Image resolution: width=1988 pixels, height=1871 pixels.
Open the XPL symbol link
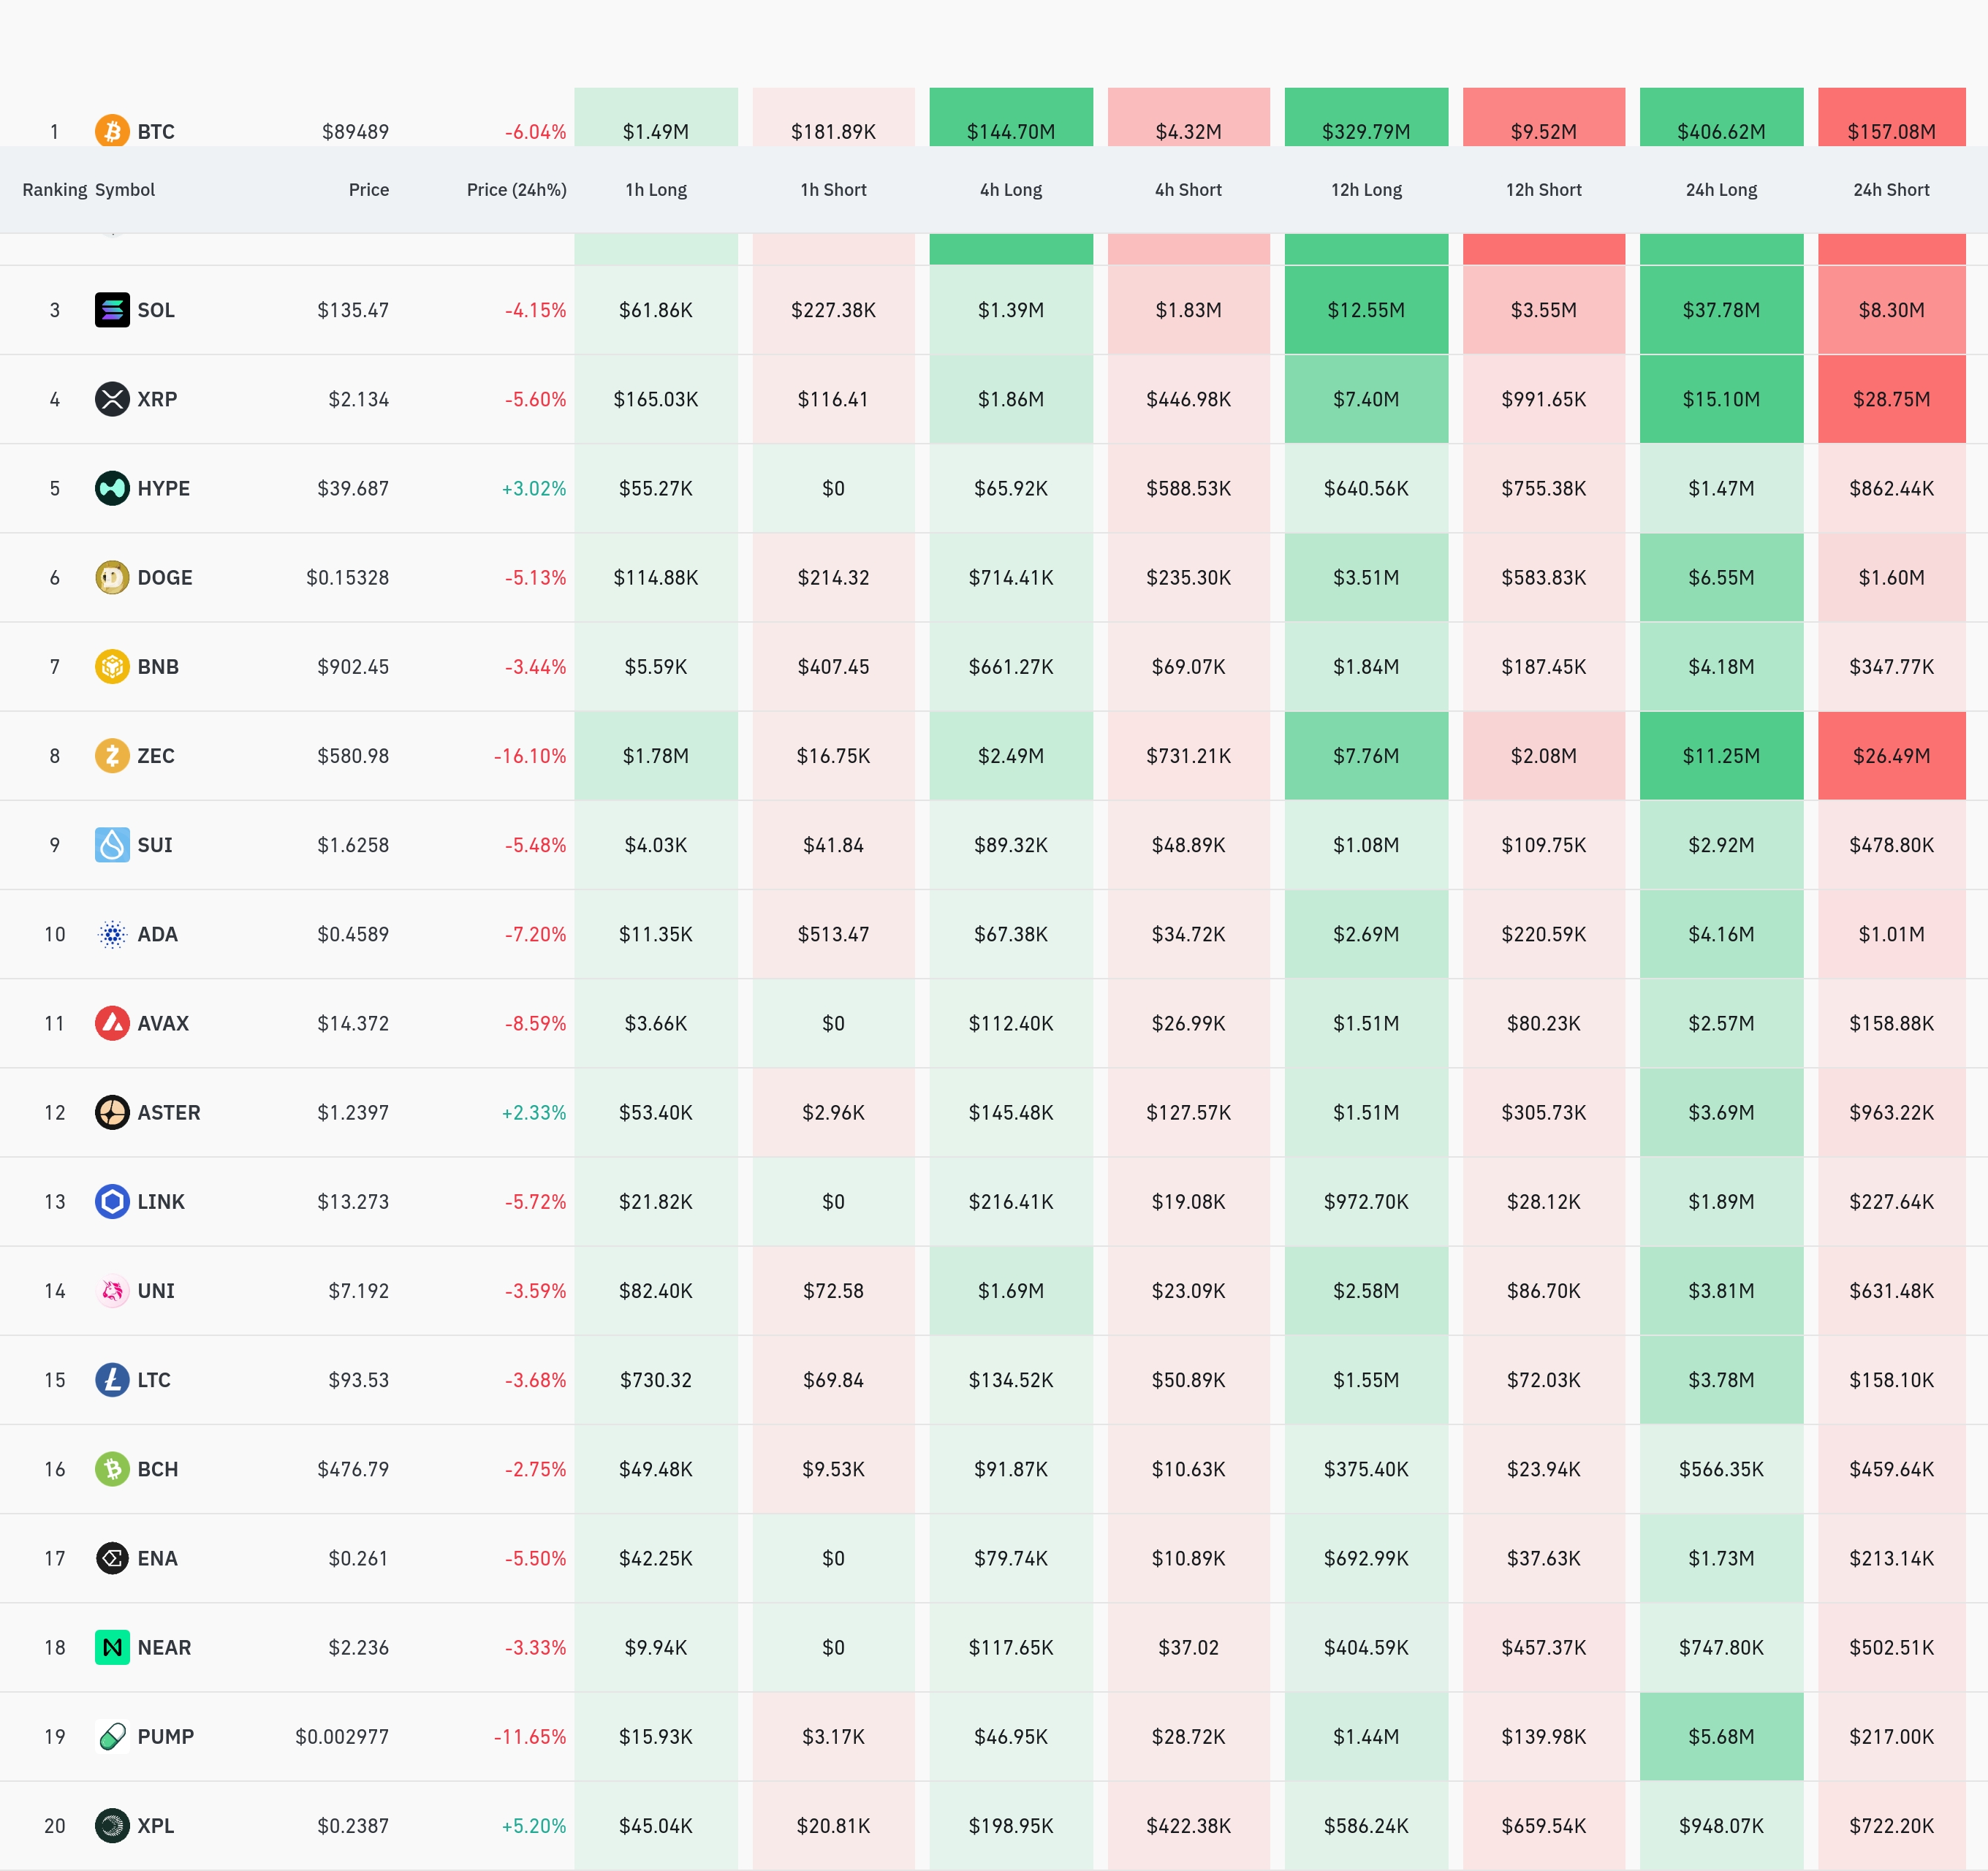click(156, 1825)
